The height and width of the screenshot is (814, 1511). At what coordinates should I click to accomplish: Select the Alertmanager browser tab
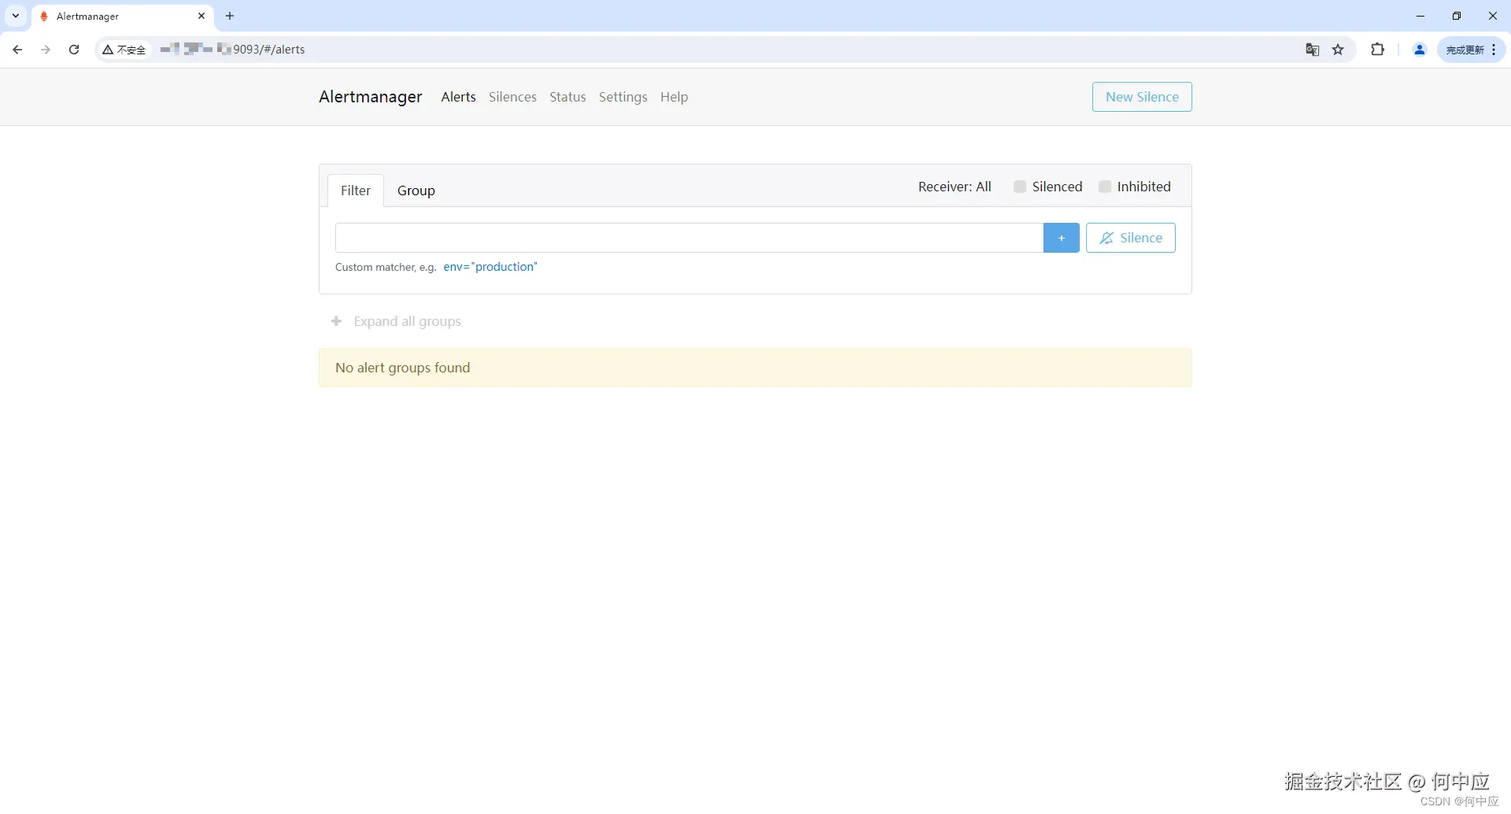click(x=124, y=16)
